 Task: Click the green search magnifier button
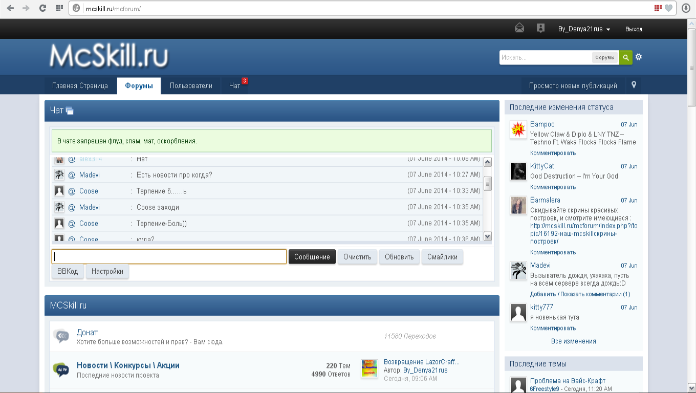[625, 57]
